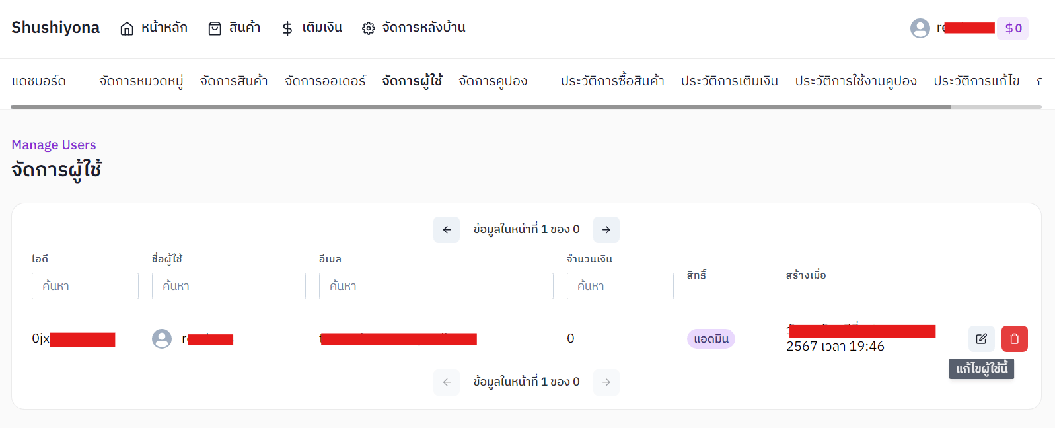This screenshot has height=428, width=1055.
Task: Click the profile avatar in the header
Action: click(920, 28)
